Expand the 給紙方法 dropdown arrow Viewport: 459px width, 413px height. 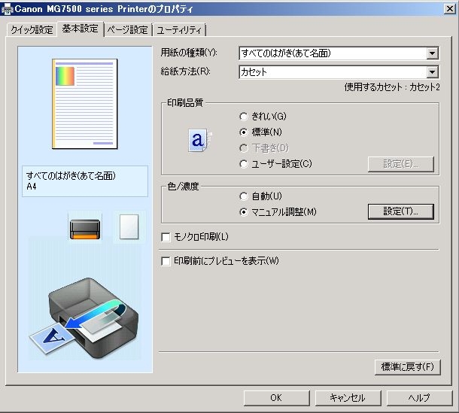tap(432, 72)
